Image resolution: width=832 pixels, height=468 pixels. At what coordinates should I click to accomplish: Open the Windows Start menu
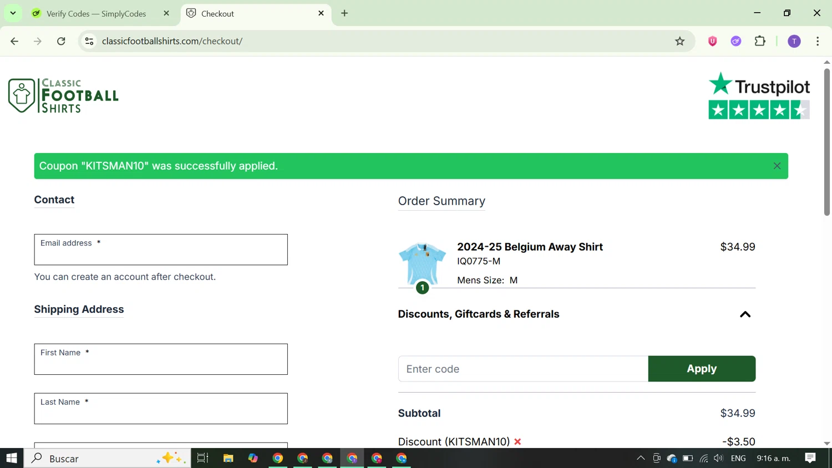12,458
